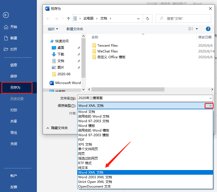Click the navigation forward arrow in dialog

(x=56, y=18)
